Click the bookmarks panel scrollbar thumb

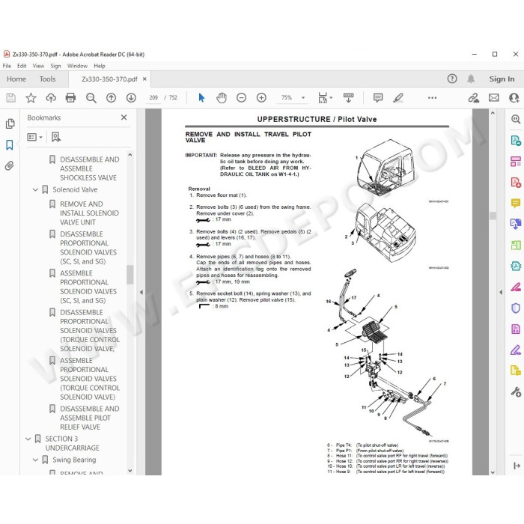(130, 275)
